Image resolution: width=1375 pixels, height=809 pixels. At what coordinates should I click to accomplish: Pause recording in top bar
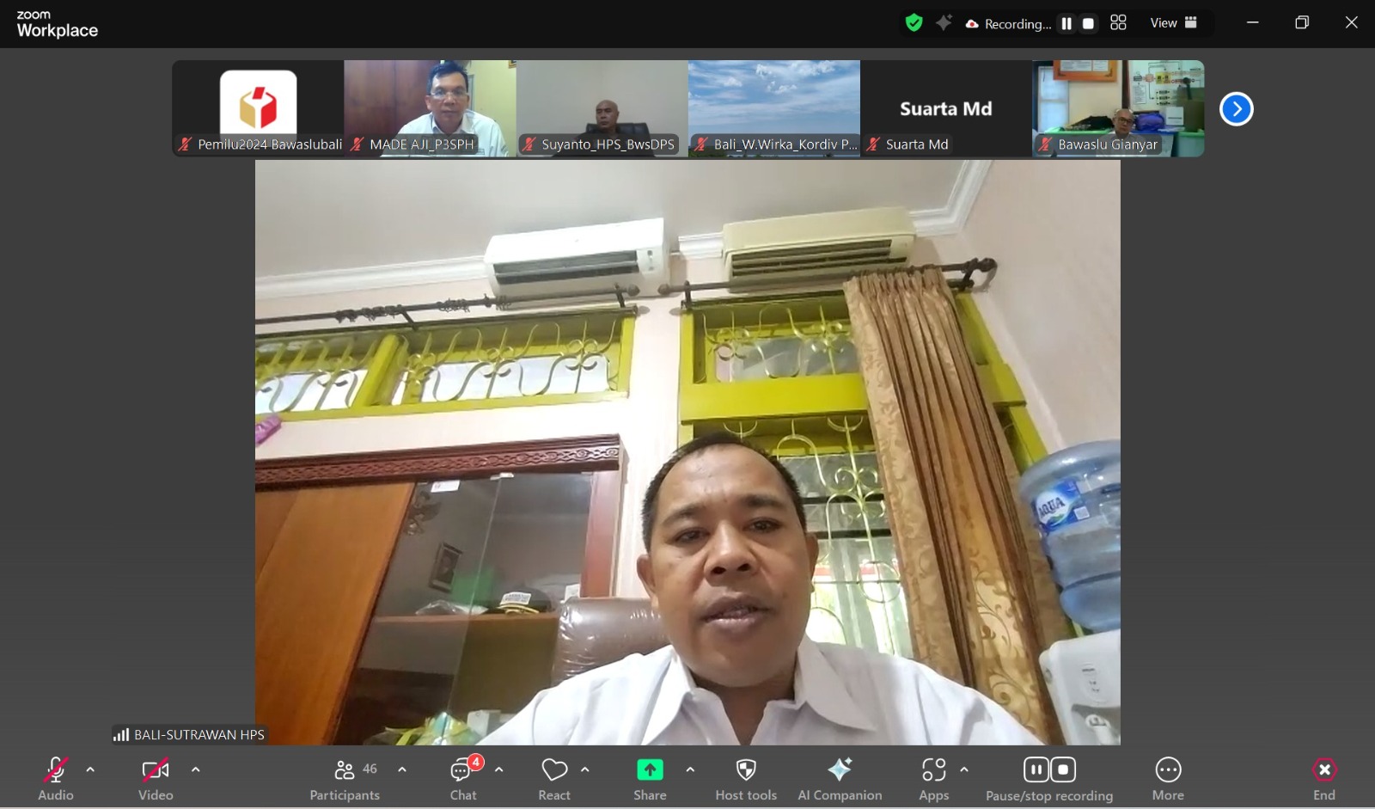pyautogui.click(x=1066, y=24)
